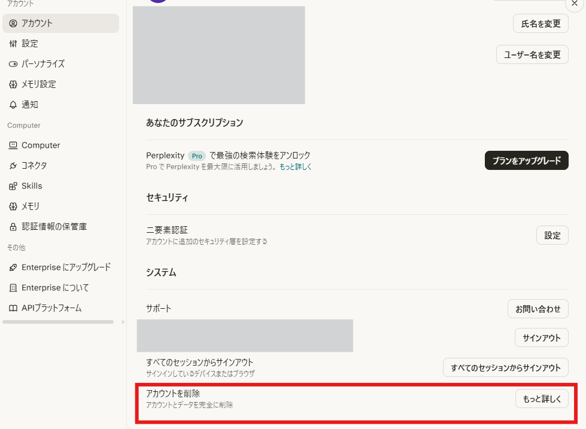Image resolution: width=586 pixels, height=429 pixels.
Task: Click the sidebar scrollbar right arrow
Action: (123, 322)
